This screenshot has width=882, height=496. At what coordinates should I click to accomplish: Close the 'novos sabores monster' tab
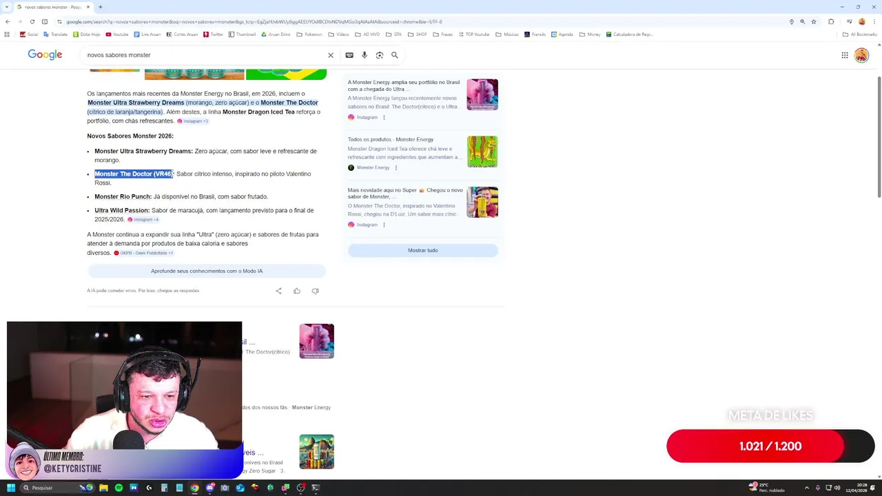pos(88,7)
